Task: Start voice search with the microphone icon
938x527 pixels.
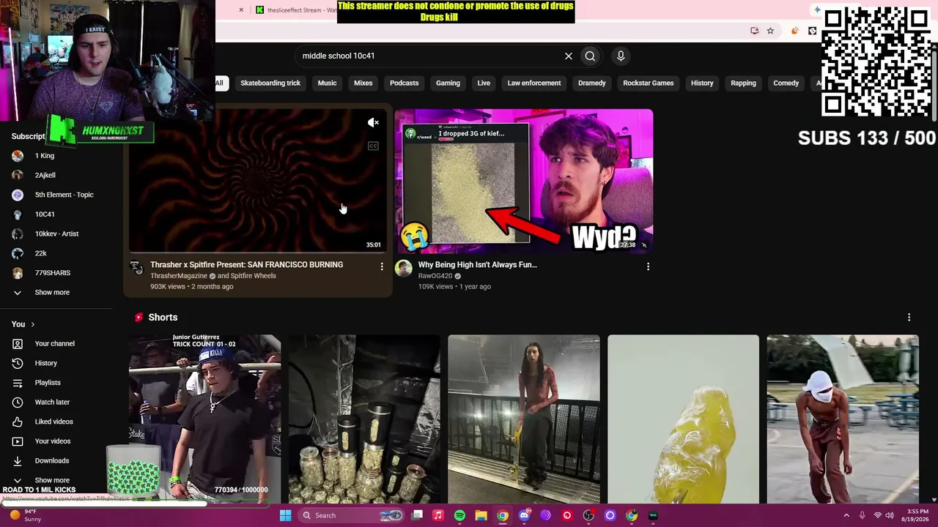Action: point(621,56)
